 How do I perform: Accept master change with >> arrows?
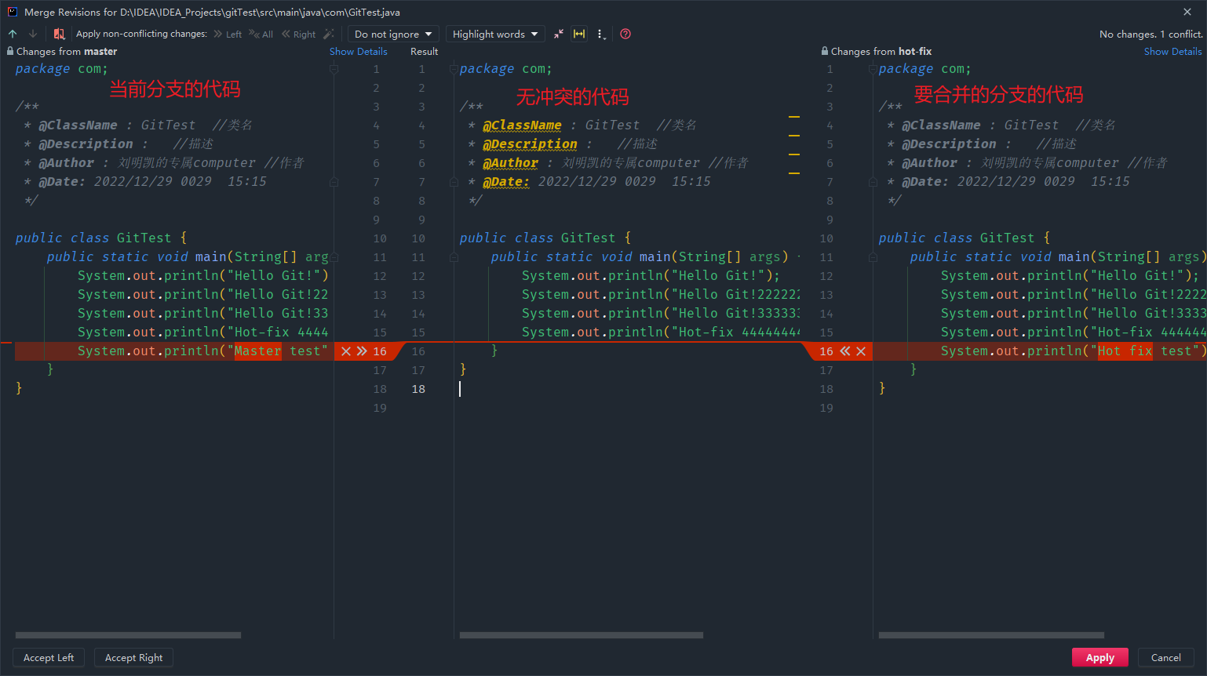[362, 351]
